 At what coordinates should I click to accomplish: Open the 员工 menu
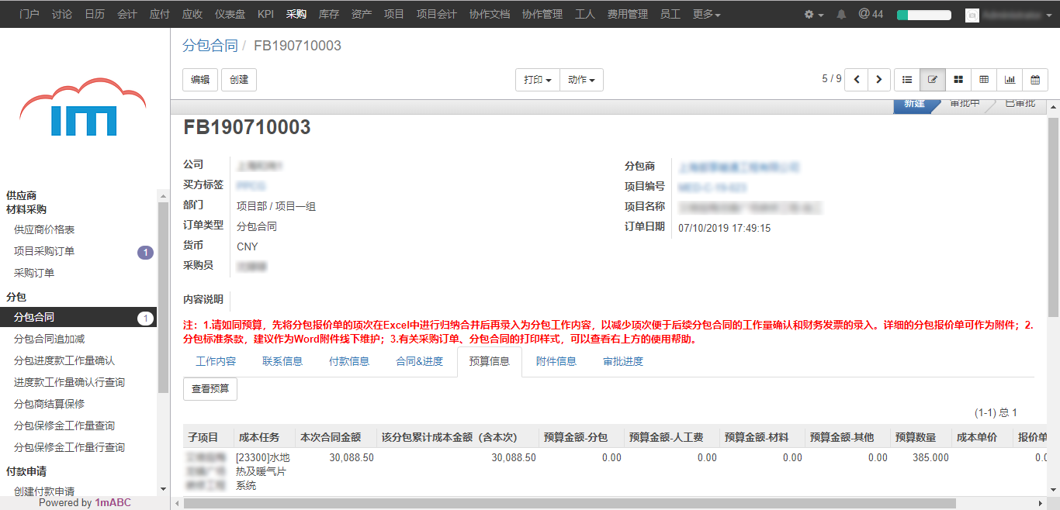670,14
